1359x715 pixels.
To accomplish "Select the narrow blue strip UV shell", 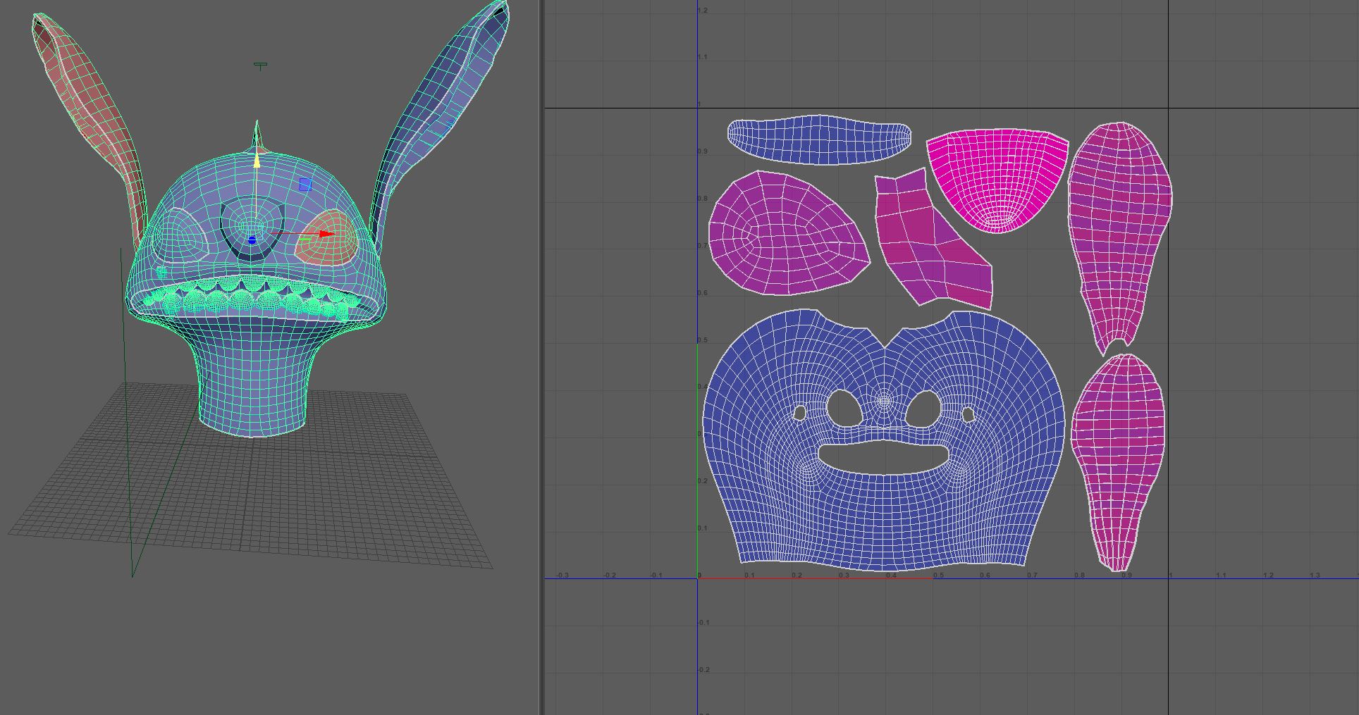I will pyautogui.click(x=819, y=139).
